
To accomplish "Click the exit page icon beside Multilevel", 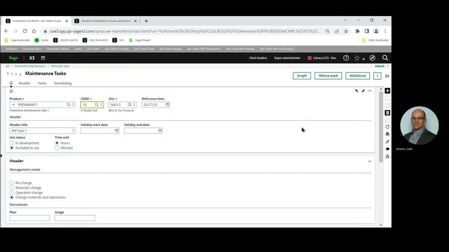I will (x=387, y=76).
